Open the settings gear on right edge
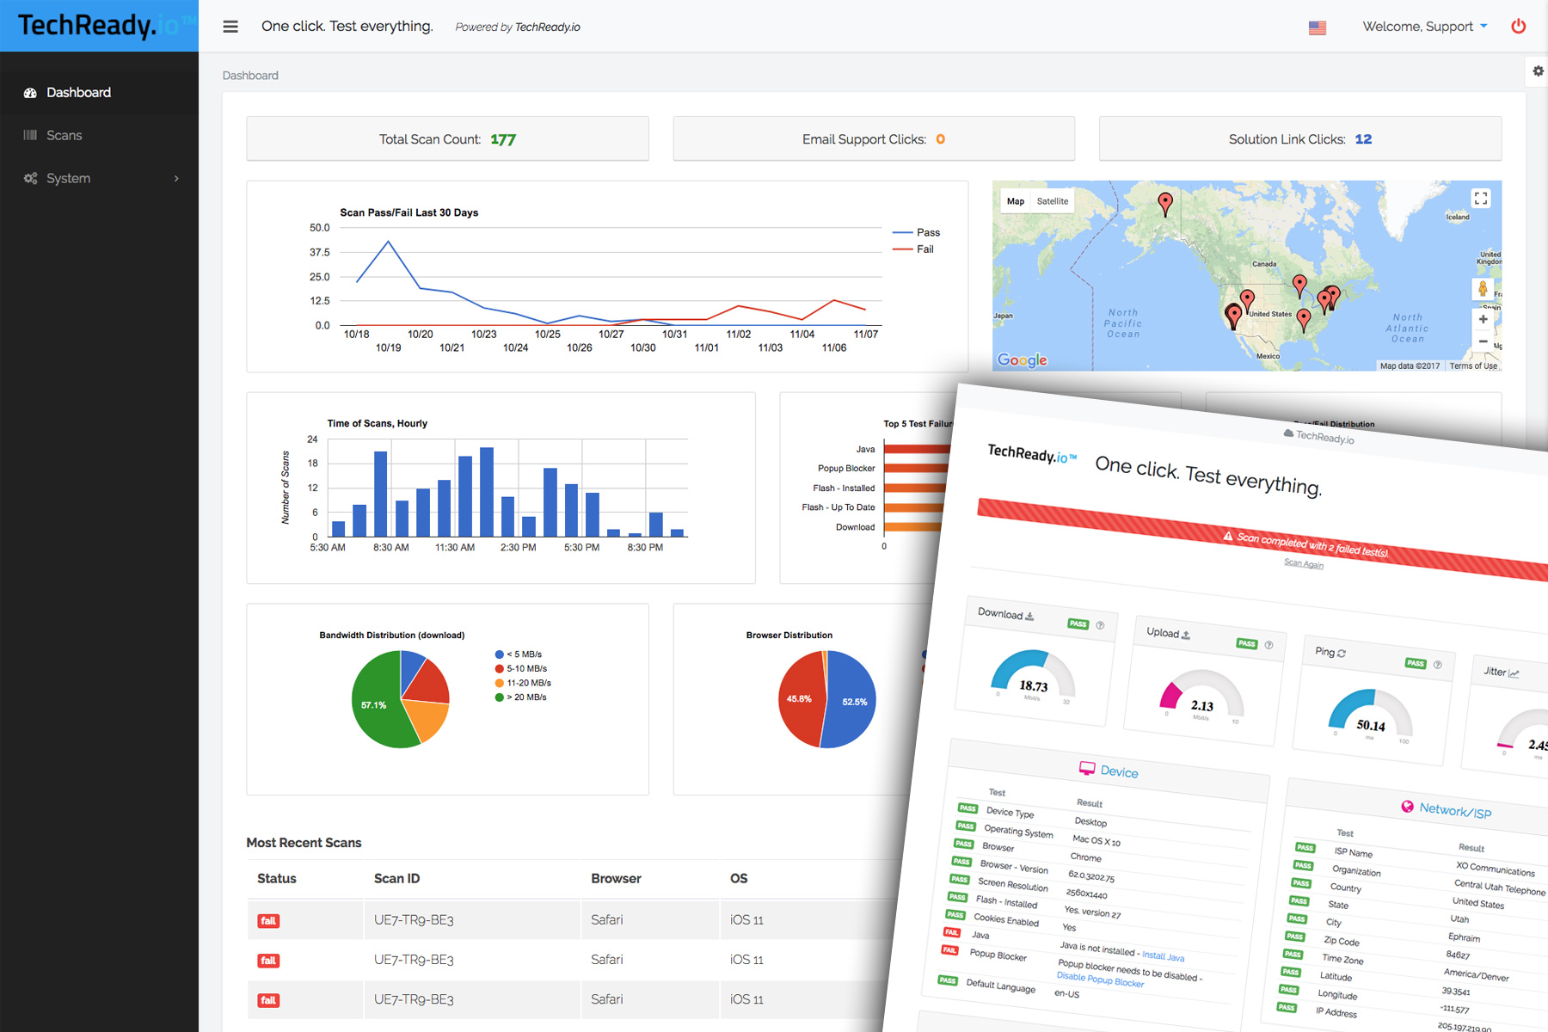This screenshot has height=1032, width=1548. 1538,71
